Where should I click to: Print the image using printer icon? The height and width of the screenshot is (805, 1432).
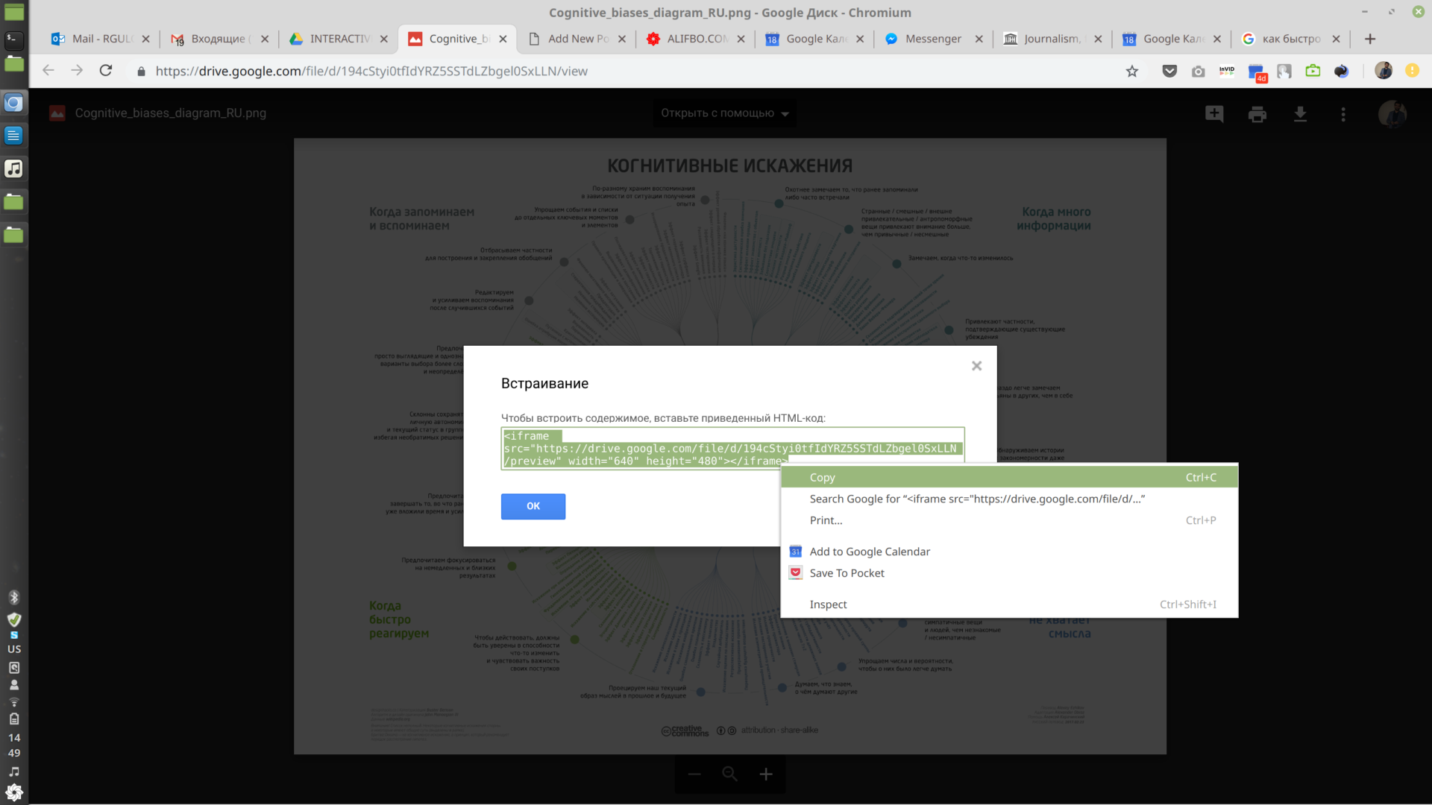[x=1257, y=114]
